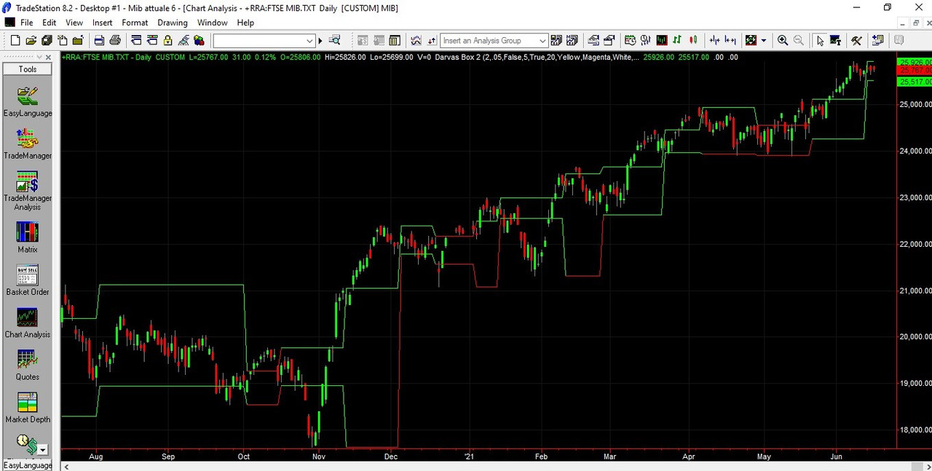Click the zoom in magnifier icon

783,41
